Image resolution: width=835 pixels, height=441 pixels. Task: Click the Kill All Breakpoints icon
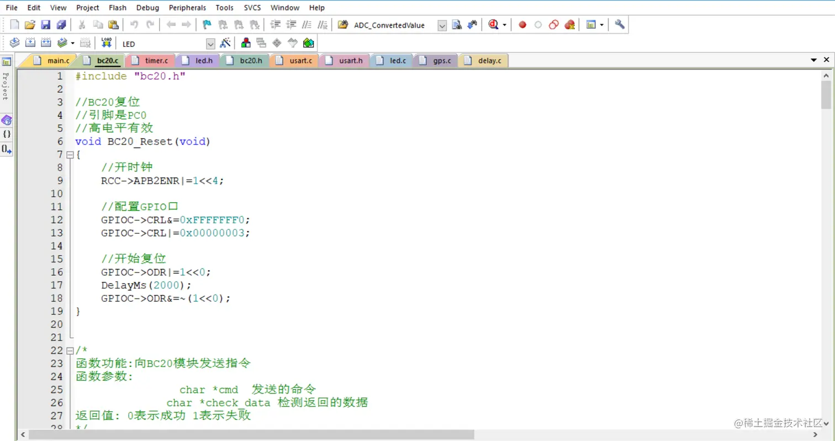click(x=569, y=25)
